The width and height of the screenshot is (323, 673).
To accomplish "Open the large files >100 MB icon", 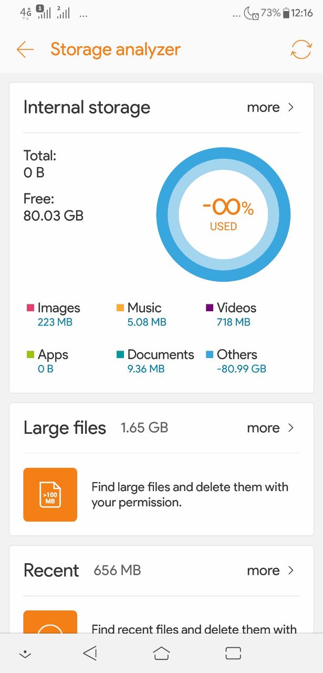I will [50, 495].
